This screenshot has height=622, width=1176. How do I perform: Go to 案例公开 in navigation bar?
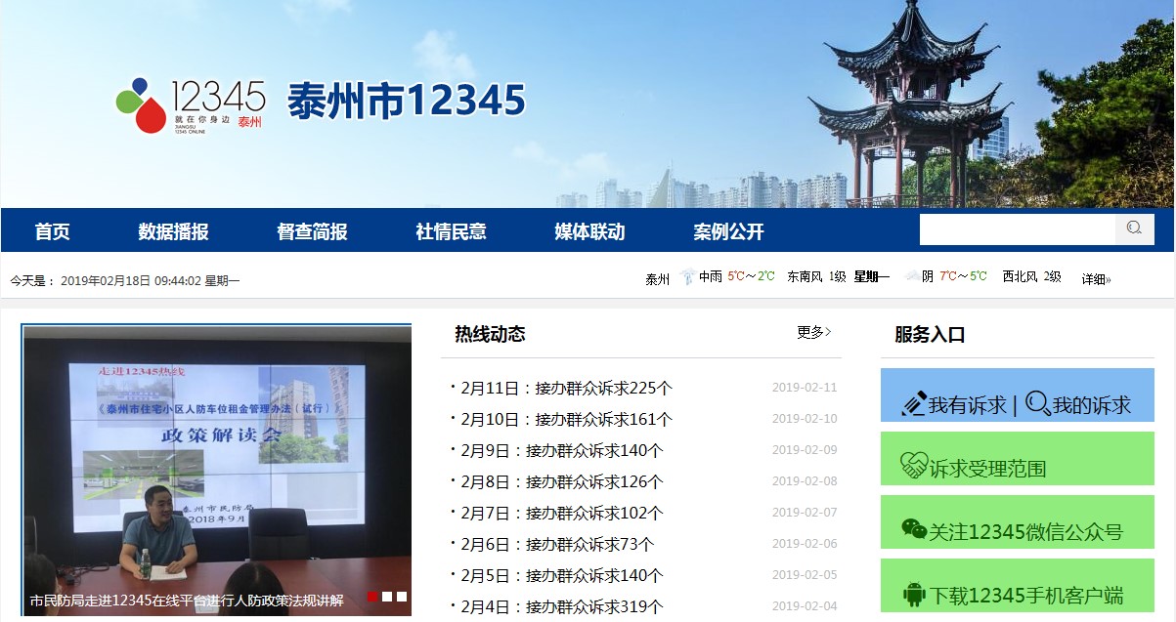pos(728,231)
